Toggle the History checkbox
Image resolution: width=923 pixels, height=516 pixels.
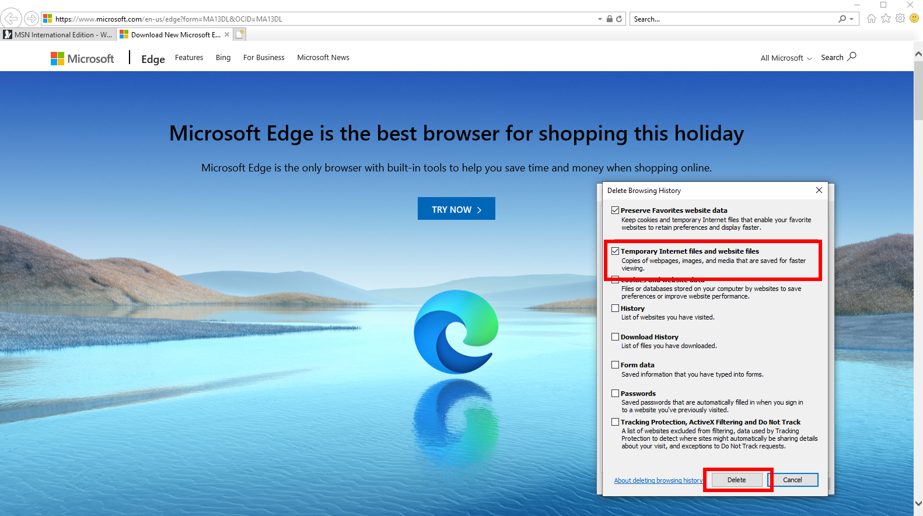(615, 308)
